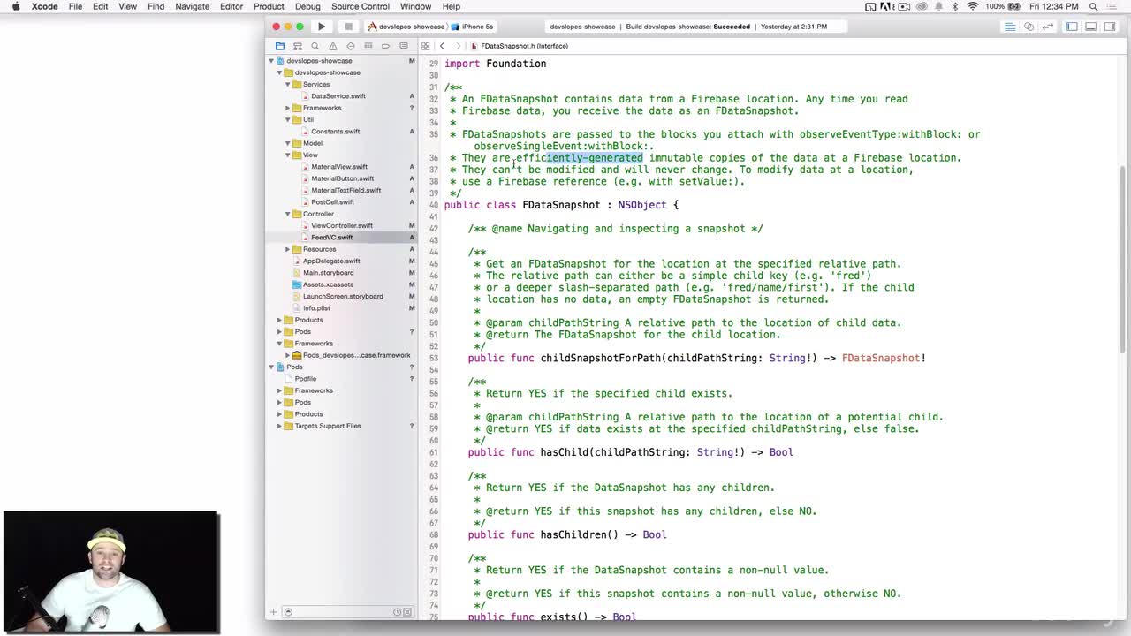1131x636 pixels.
Task: Show the Issue navigator
Action: pos(333,46)
